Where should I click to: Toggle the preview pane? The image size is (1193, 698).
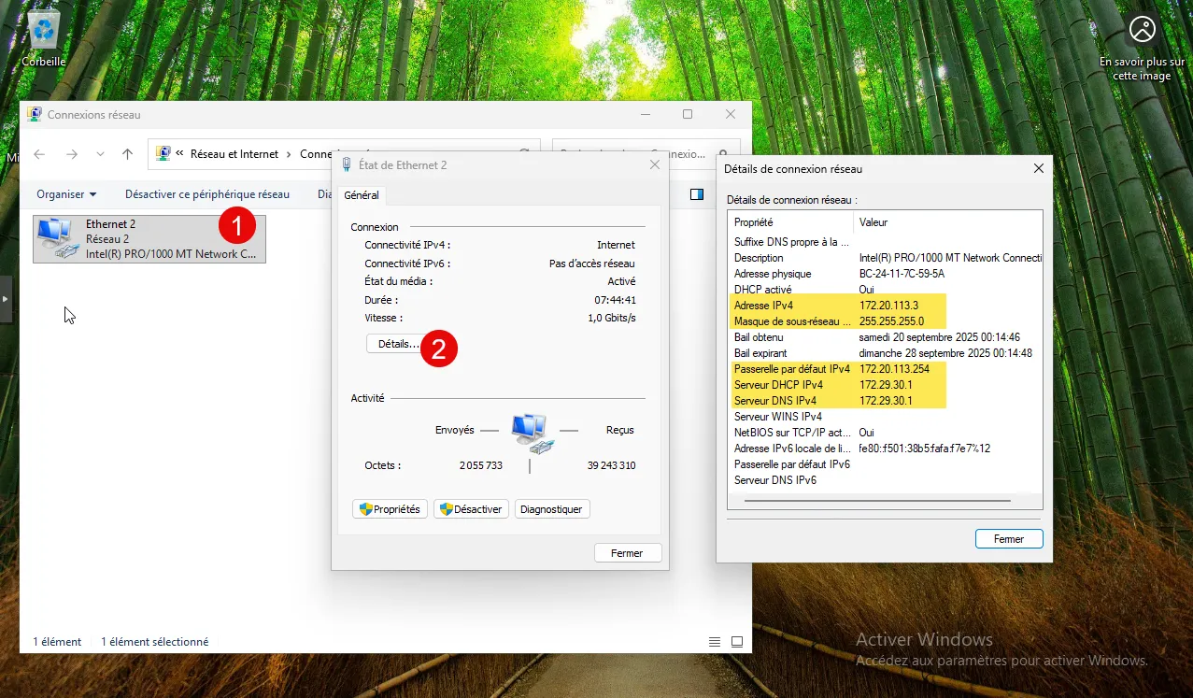(696, 194)
